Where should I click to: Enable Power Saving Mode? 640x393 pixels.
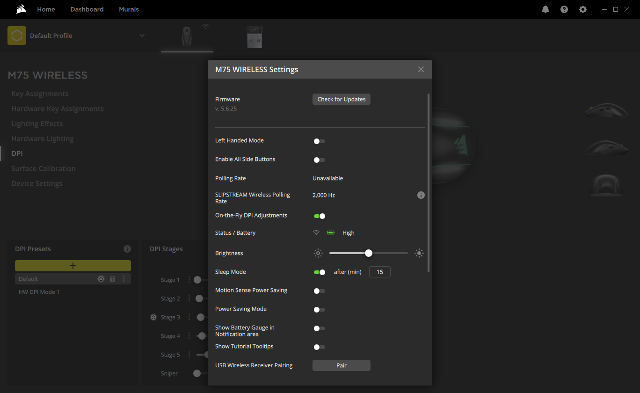pyautogui.click(x=319, y=309)
